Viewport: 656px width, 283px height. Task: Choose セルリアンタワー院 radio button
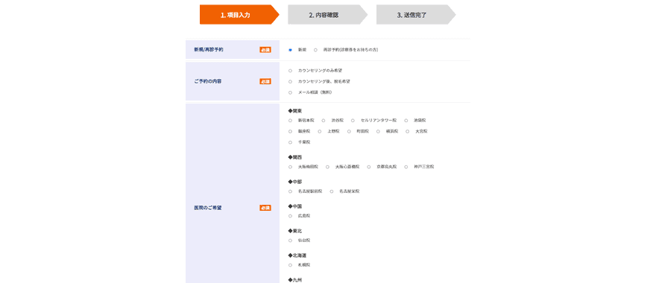pos(353,121)
